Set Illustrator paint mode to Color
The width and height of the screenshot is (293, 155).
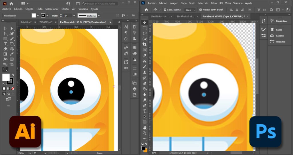point(4,89)
